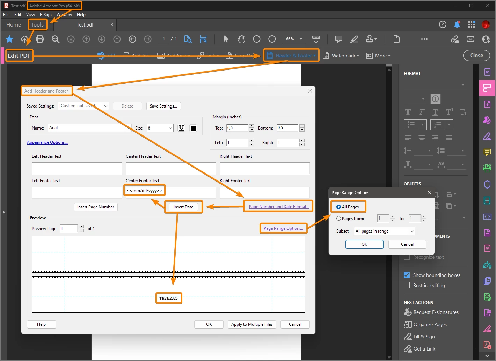Viewport: 496px width, 361px height.
Task: Click the Organize Pages icon
Action: coord(408,324)
